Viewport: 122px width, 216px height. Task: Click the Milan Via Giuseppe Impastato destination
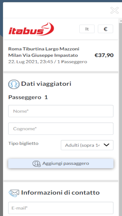[x=43, y=55]
